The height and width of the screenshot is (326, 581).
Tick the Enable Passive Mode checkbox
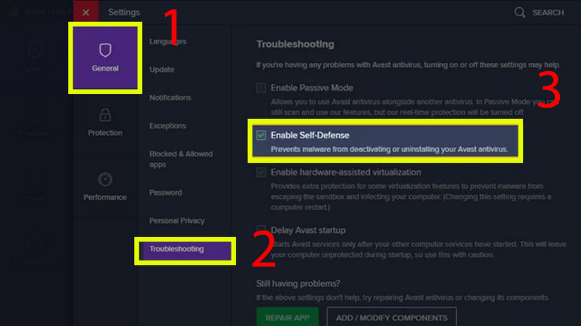pos(261,88)
